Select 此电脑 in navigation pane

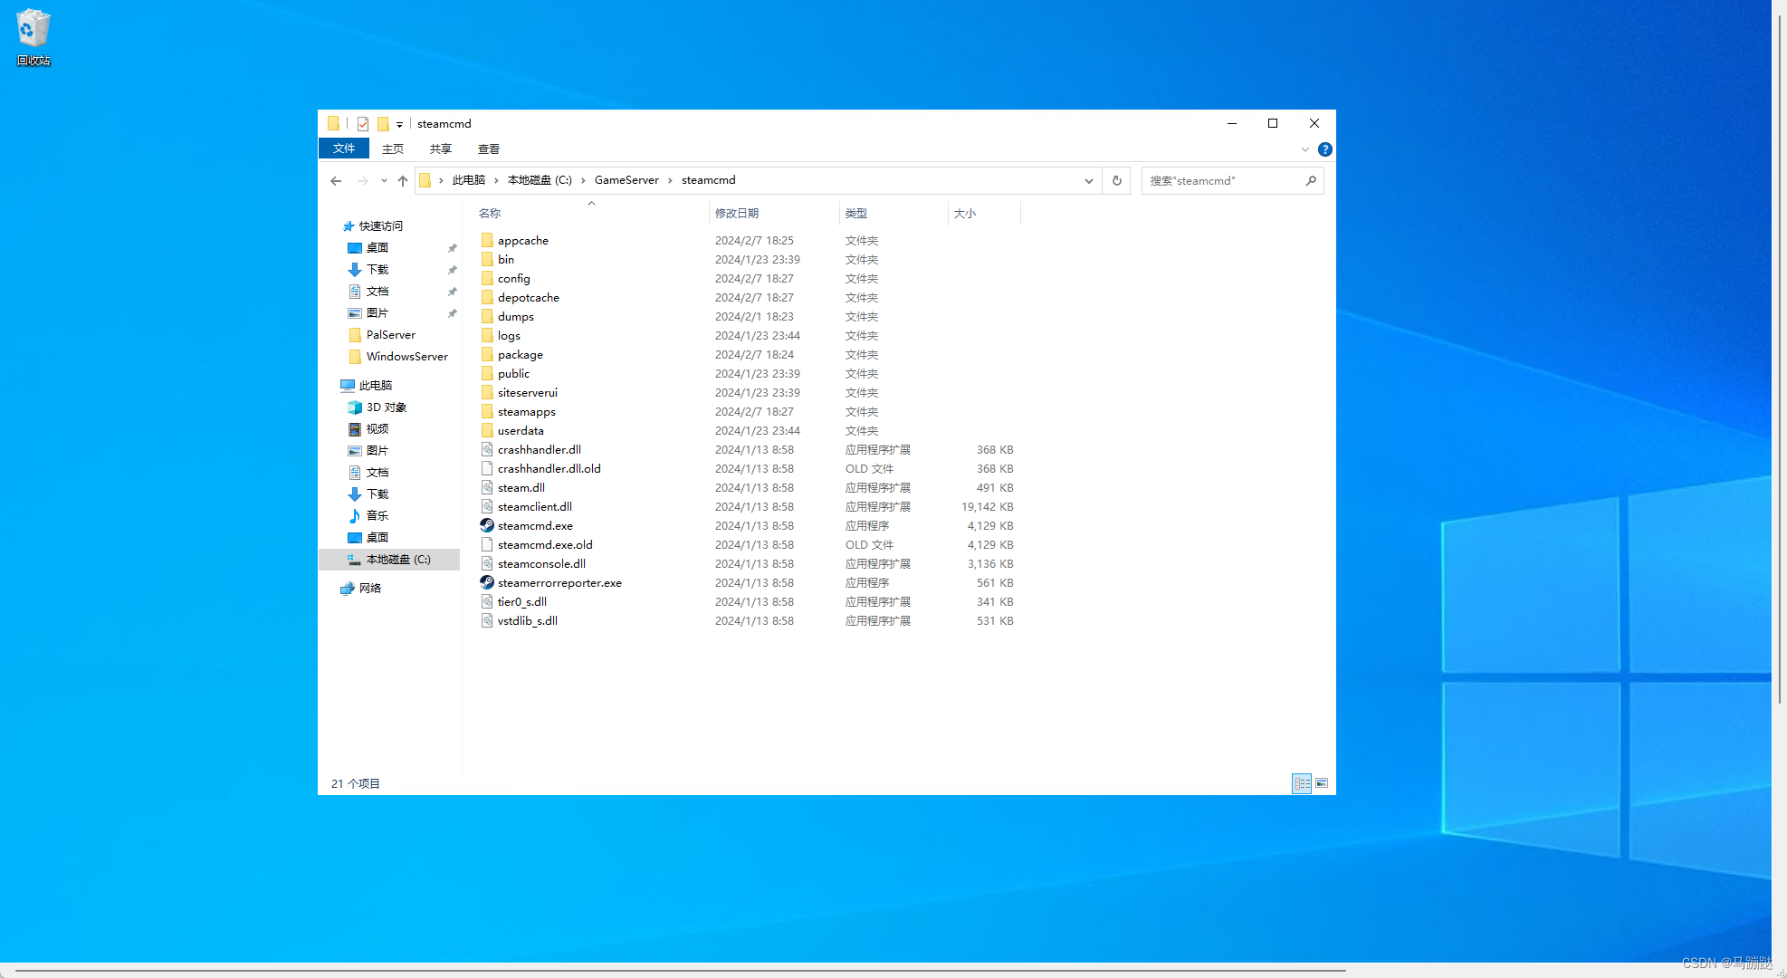(376, 386)
